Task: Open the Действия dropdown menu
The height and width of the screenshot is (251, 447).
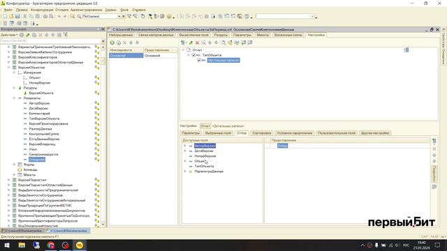Action: tap(9, 35)
